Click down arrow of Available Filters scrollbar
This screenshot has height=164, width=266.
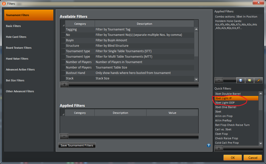196,80
